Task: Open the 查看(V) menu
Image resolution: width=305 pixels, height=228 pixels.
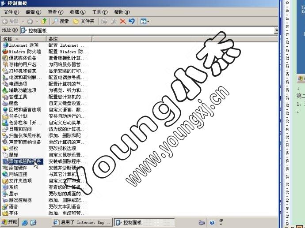Action: coord(55,12)
